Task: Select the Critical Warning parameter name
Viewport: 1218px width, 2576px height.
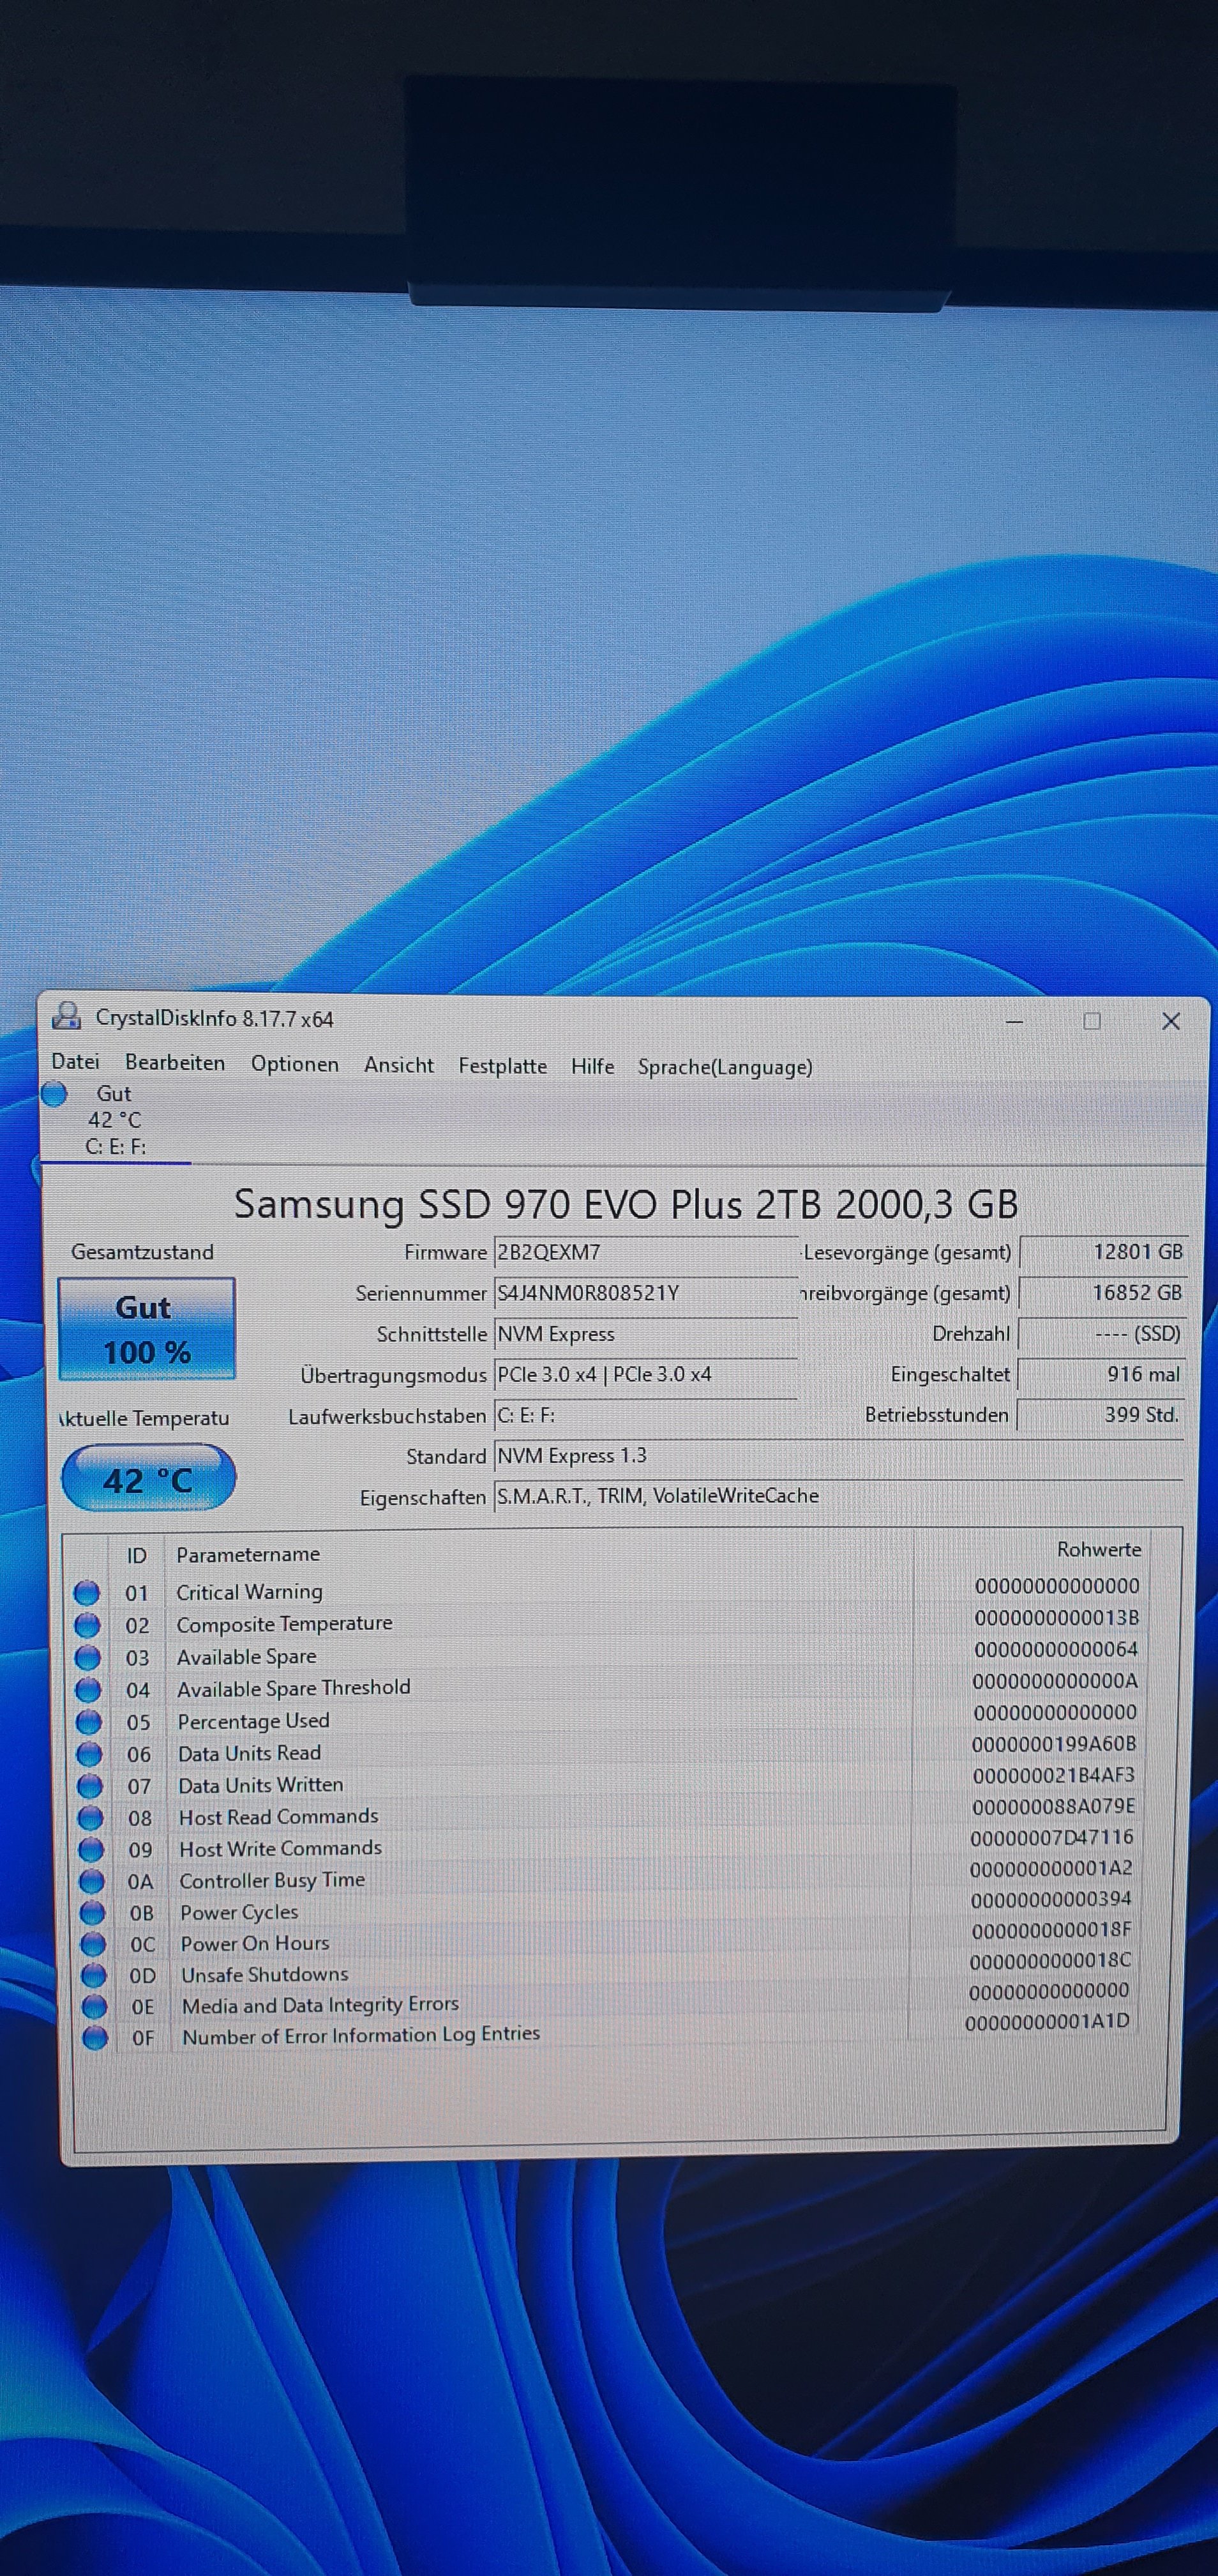Action: [x=250, y=1591]
